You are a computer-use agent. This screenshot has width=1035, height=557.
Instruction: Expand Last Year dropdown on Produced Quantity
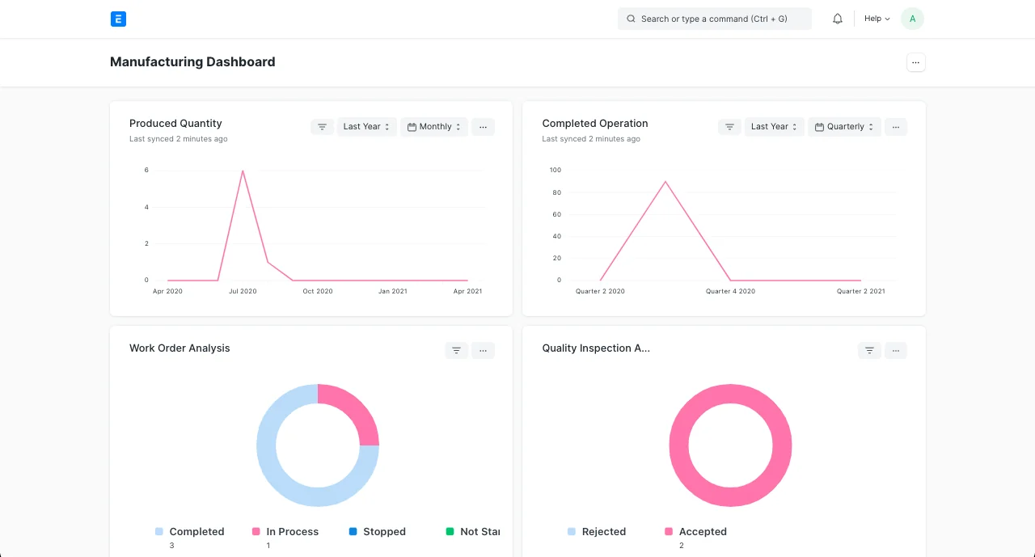(367, 127)
